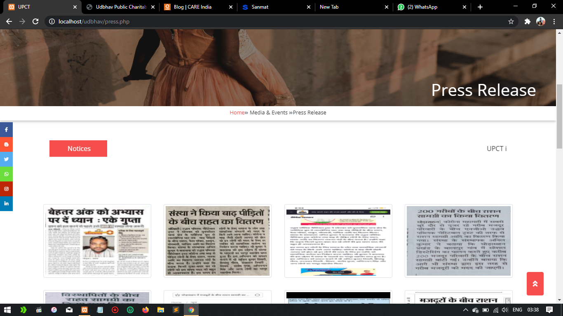Go back with browser back arrow
The image size is (563, 316).
(x=9, y=21)
